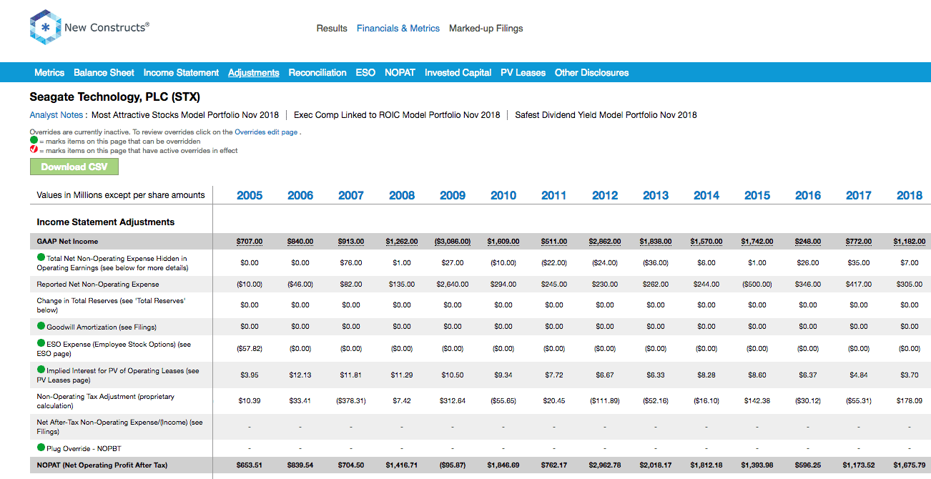This screenshot has width=931, height=479.
Task: Click the 2012 year column header
Action: (x=605, y=195)
